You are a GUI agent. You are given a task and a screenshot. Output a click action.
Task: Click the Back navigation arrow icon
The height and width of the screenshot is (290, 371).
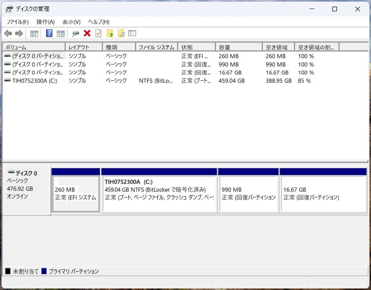point(8,33)
